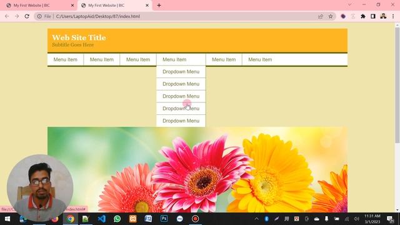Close the active My First Website tab

click(147, 5)
